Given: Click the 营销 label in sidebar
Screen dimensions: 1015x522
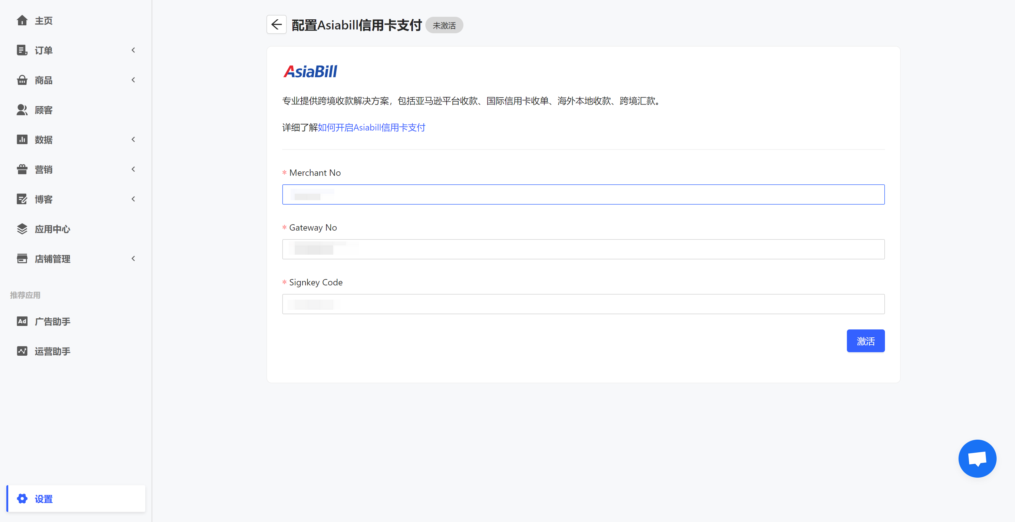Looking at the screenshot, I should tap(44, 169).
